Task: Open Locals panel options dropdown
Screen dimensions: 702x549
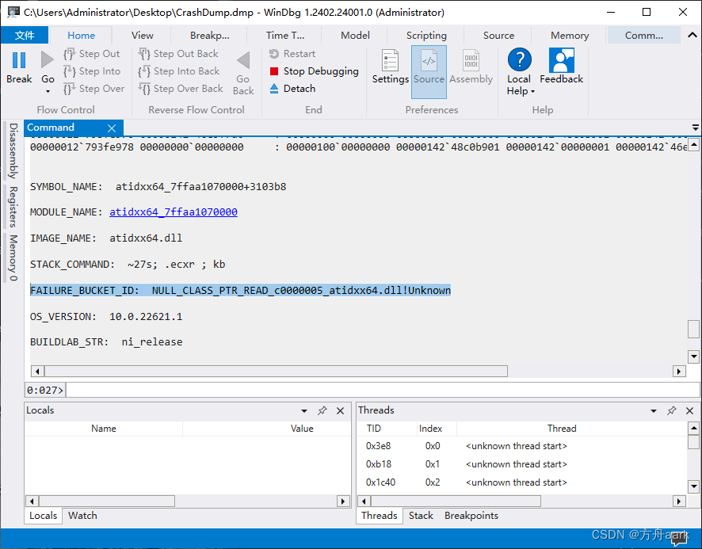Action: click(304, 410)
